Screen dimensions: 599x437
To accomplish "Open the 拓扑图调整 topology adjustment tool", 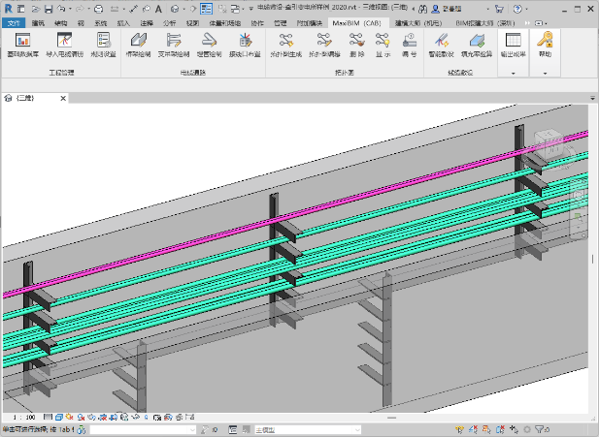I will [x=323, y=43].
